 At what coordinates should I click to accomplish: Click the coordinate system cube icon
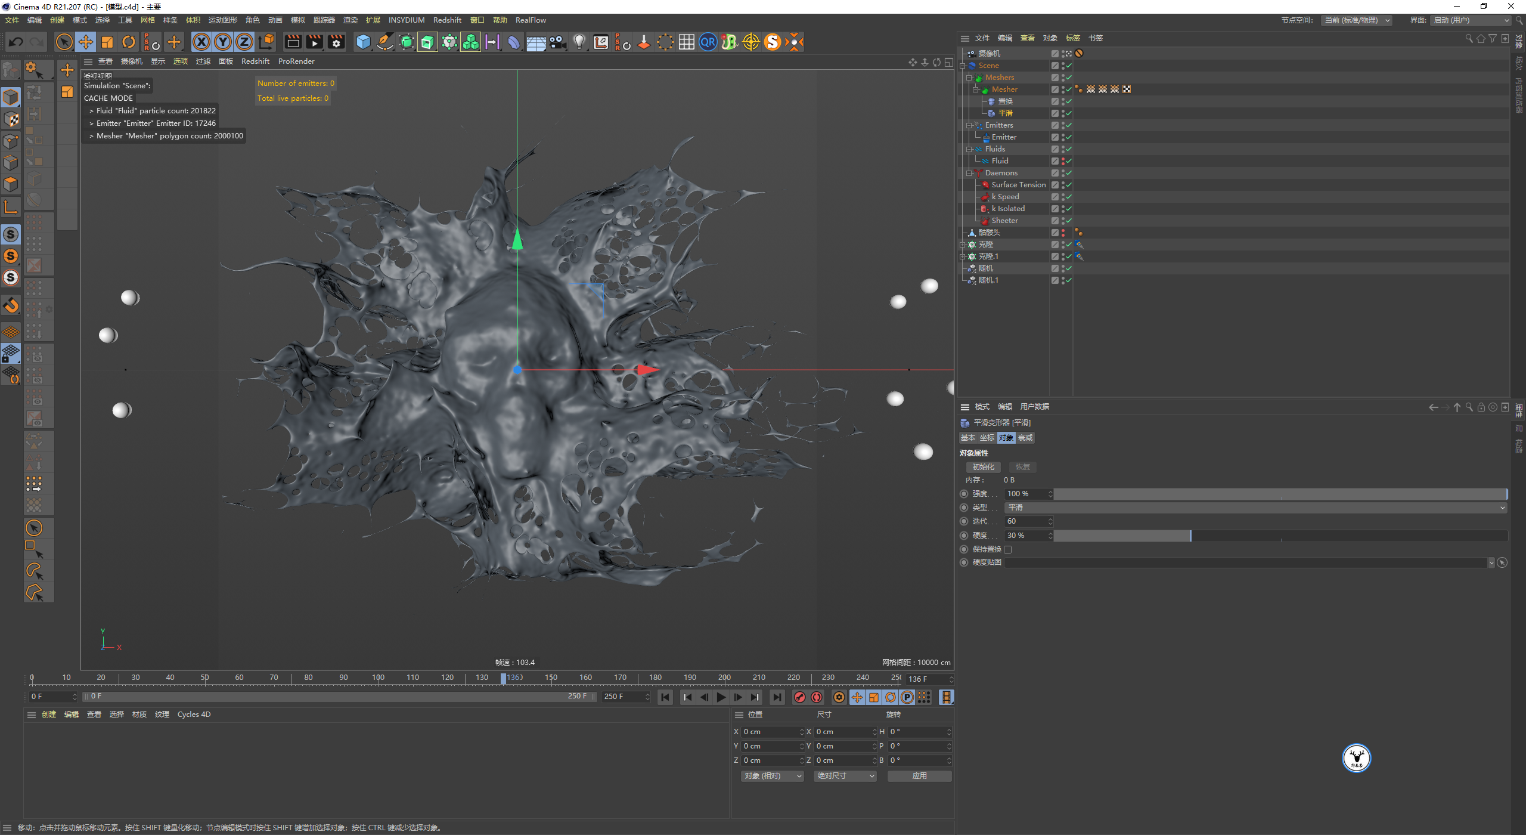[266, 42]
